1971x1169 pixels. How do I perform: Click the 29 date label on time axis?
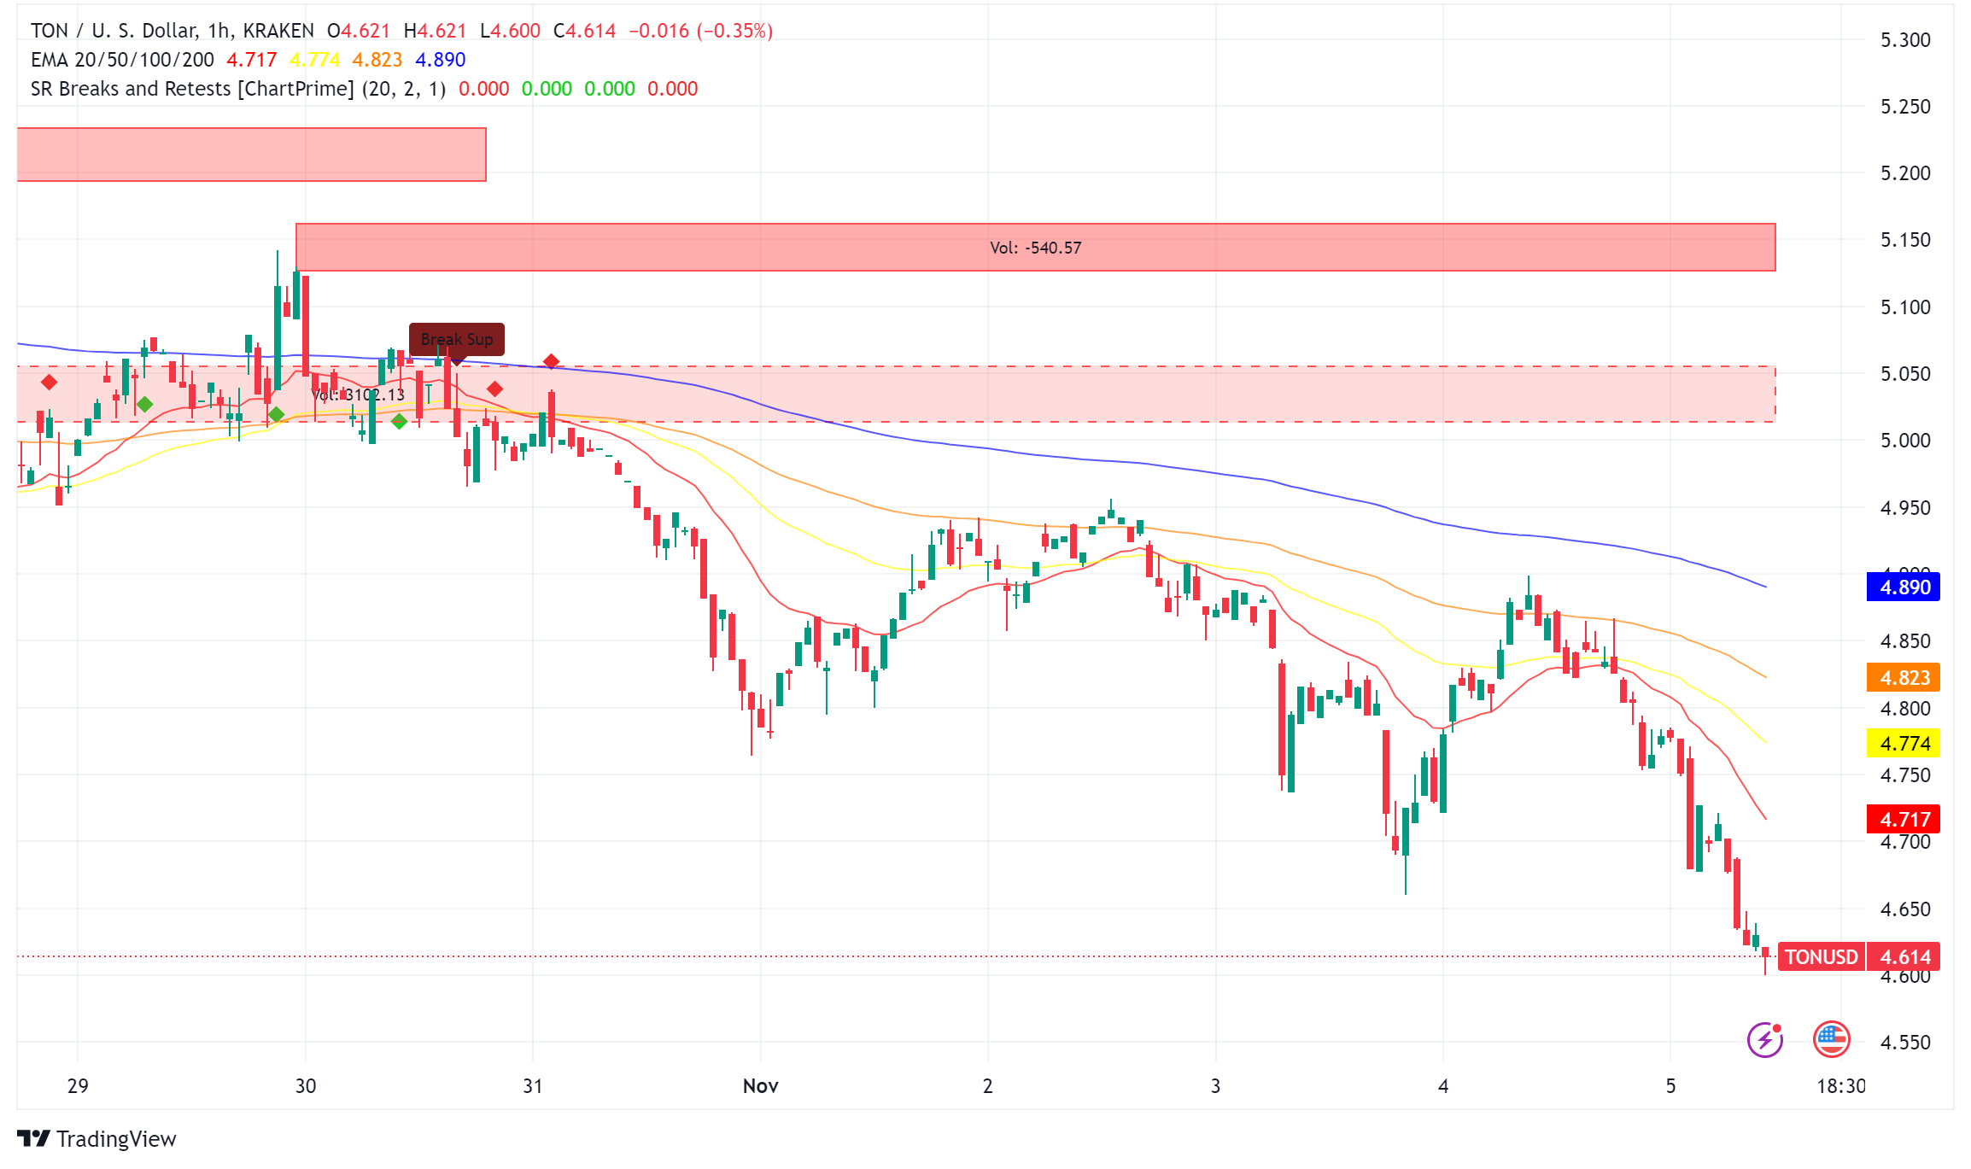(x=78, y=1086)
